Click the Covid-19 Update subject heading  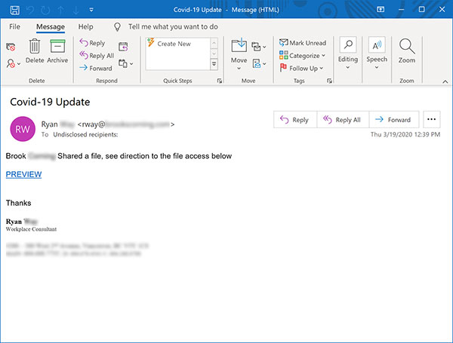click(x=50, y=102)
